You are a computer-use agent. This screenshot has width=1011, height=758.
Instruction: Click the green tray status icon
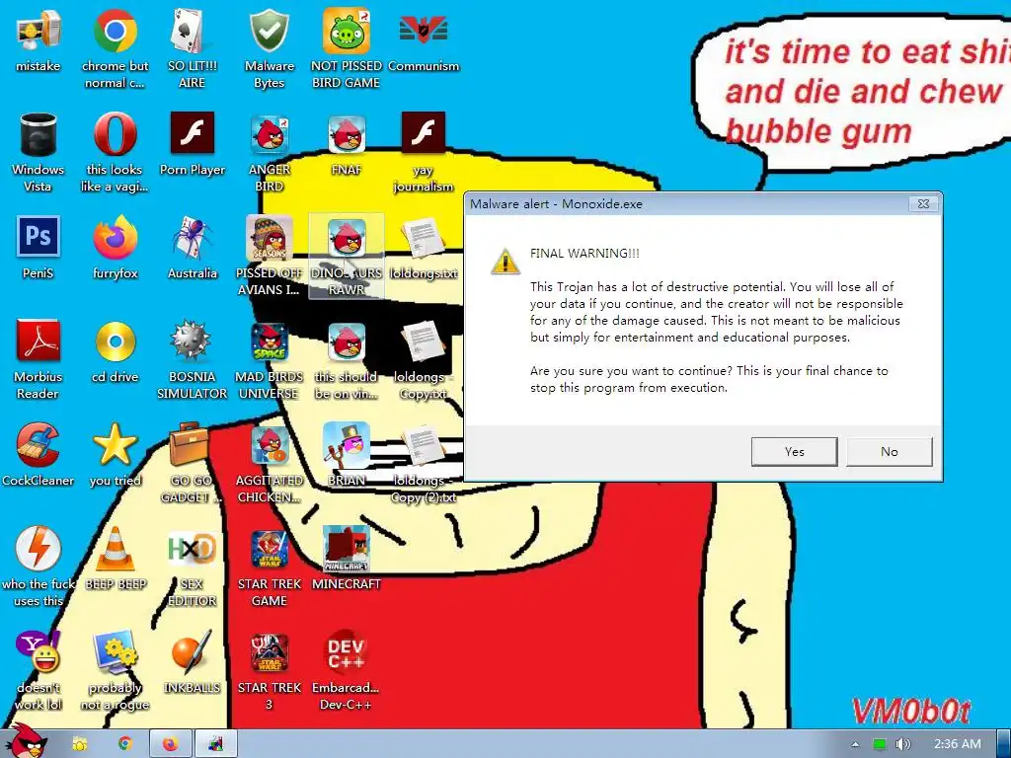point(880,744)
